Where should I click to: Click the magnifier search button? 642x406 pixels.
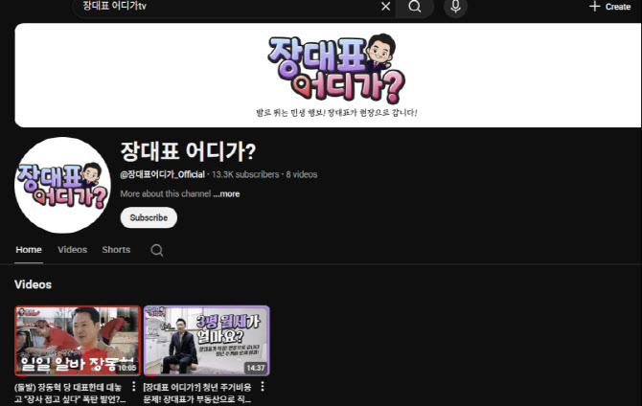(414, 7)
